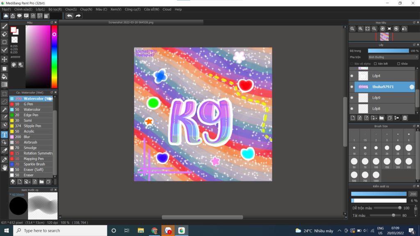Select the Hand pan tool
Image resolution: width=420 pixels, height=236 pixels.
coord(5,168)
